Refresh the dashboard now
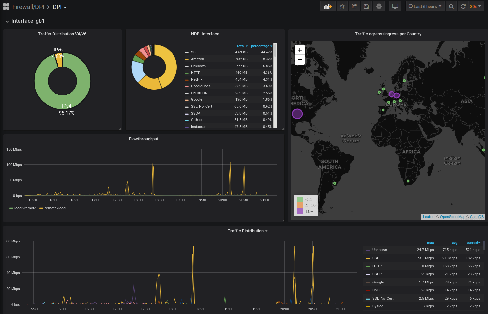The width and height of the screenshot is (488, 314). tap(463, 6)
